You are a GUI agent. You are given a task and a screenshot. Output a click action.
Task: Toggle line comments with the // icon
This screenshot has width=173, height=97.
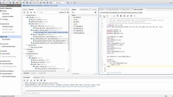click(x=128, y=16)
